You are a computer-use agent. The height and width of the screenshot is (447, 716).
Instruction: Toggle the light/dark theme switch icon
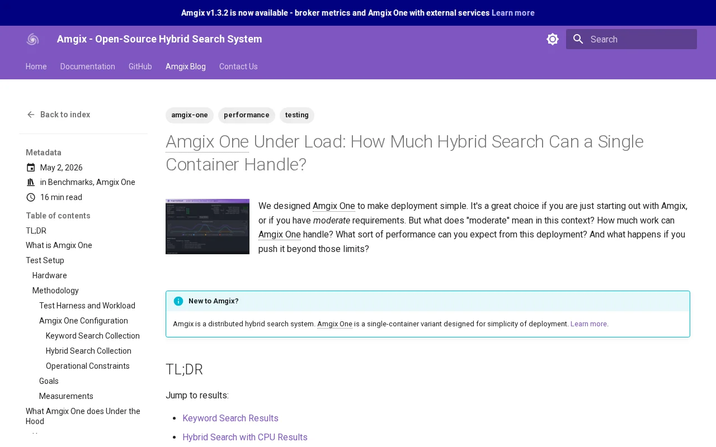coord(553,39)
